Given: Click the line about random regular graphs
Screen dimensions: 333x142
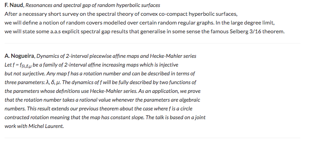Looking at the screenshot, I should point(140,23).
